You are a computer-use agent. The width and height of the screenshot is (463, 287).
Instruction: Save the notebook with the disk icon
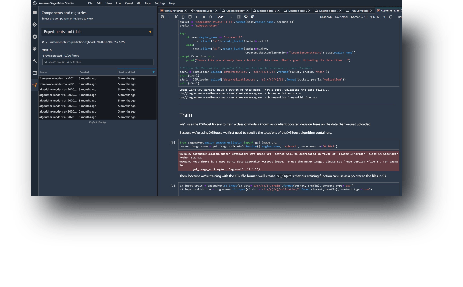point(162,17)
